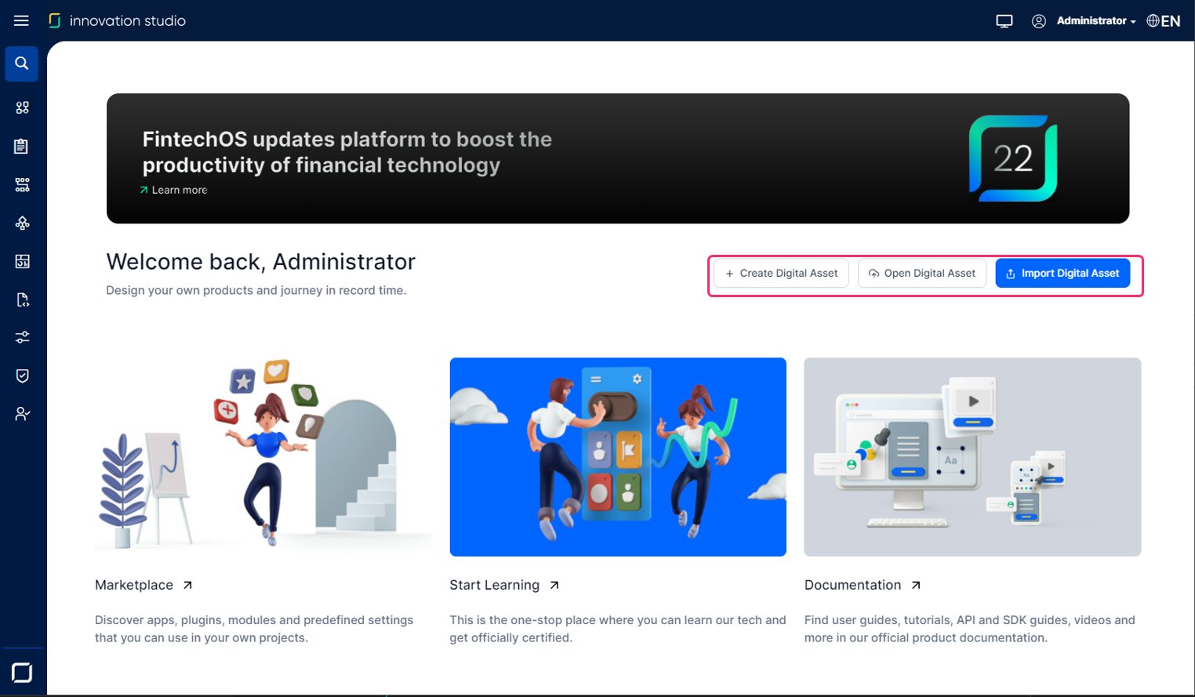Click the Create Digital Asset button
The width and height of the screenshot is (1195, 697).
click(781, 274)
